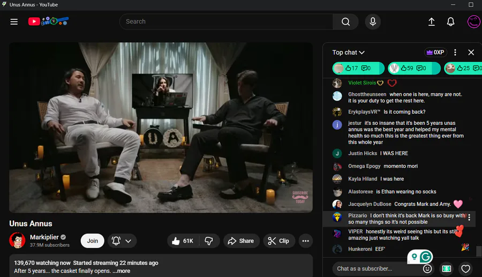
Task: Share the Unus Annus stream
Action: [240, 241]
